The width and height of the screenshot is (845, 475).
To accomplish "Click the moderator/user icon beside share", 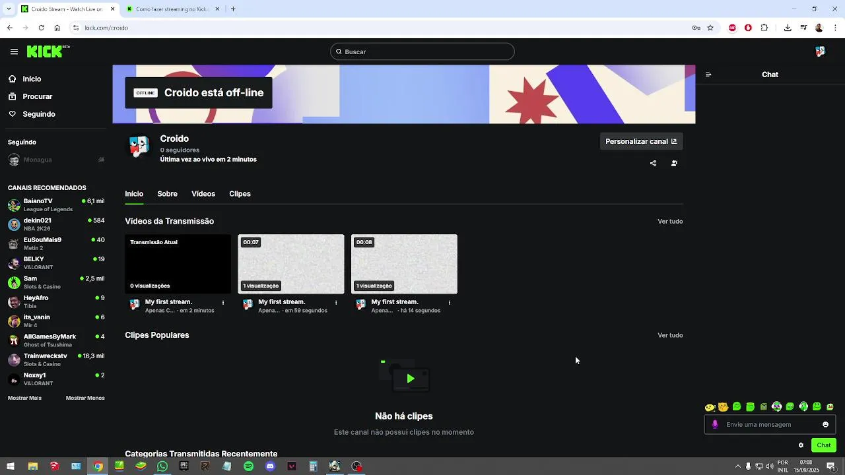I will (x=674, y=163).
